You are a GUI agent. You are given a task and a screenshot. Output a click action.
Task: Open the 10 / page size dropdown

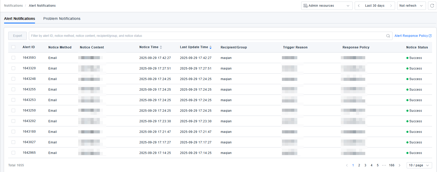tap(419, 165)
